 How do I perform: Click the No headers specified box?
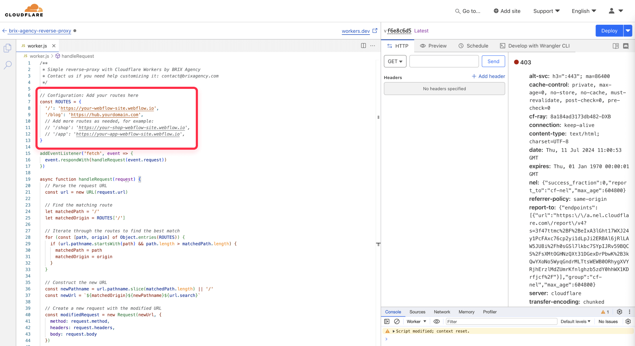pyautogui.click(x=444, y=89)
